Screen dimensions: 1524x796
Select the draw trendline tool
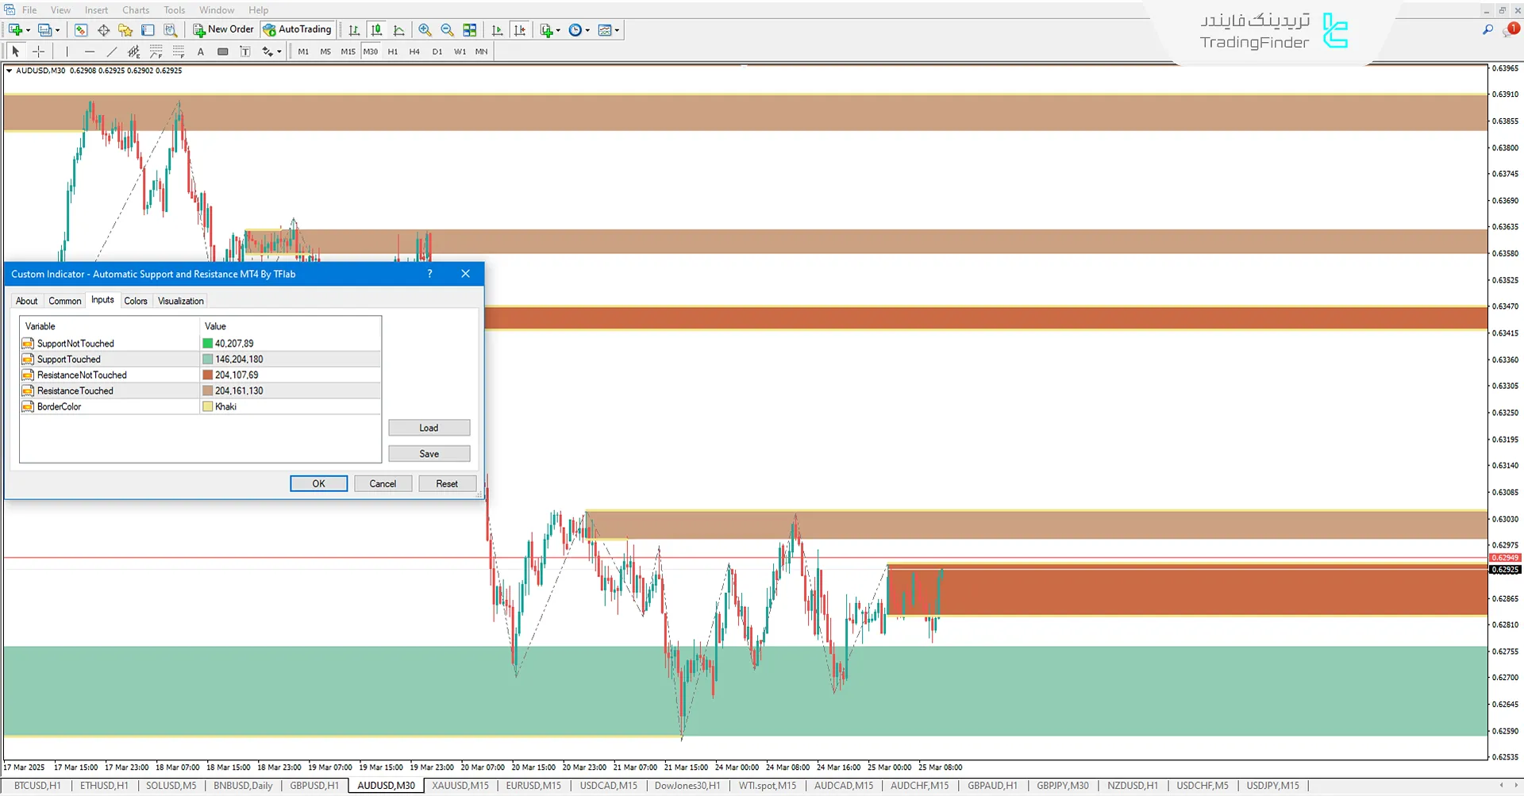[x=112, y=52]
